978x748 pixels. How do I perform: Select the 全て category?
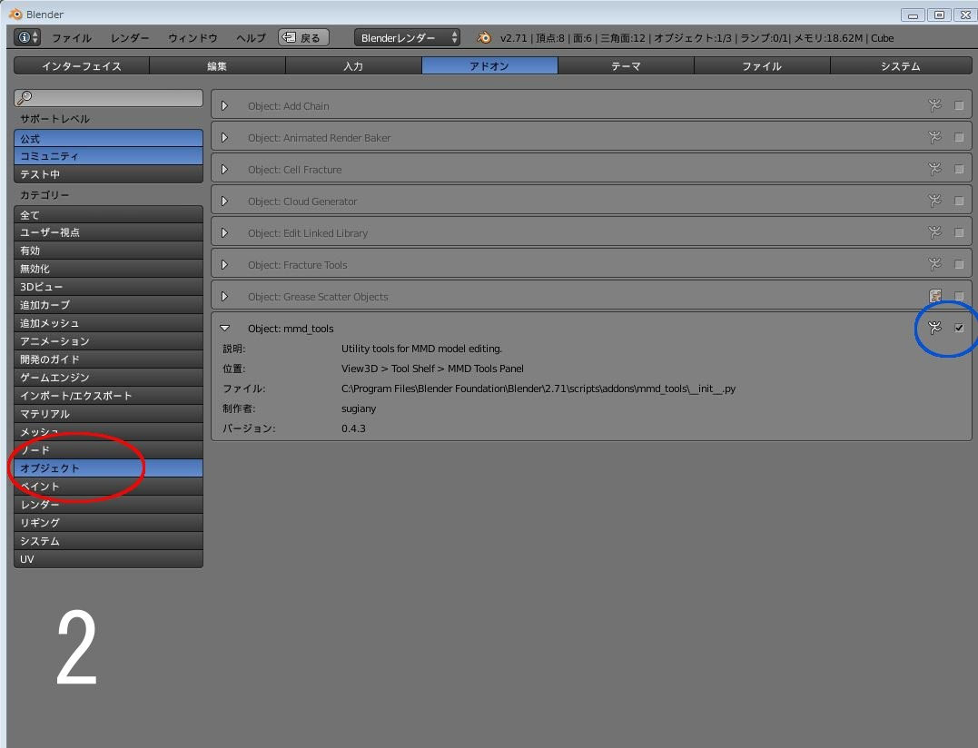coord(109,214)
